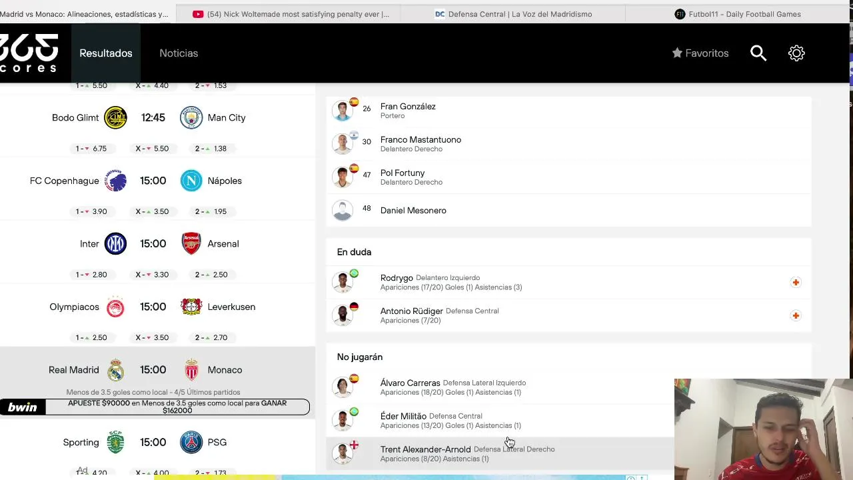
Task: Click the bwin logo on the betting banner
Action: [23, 407]
